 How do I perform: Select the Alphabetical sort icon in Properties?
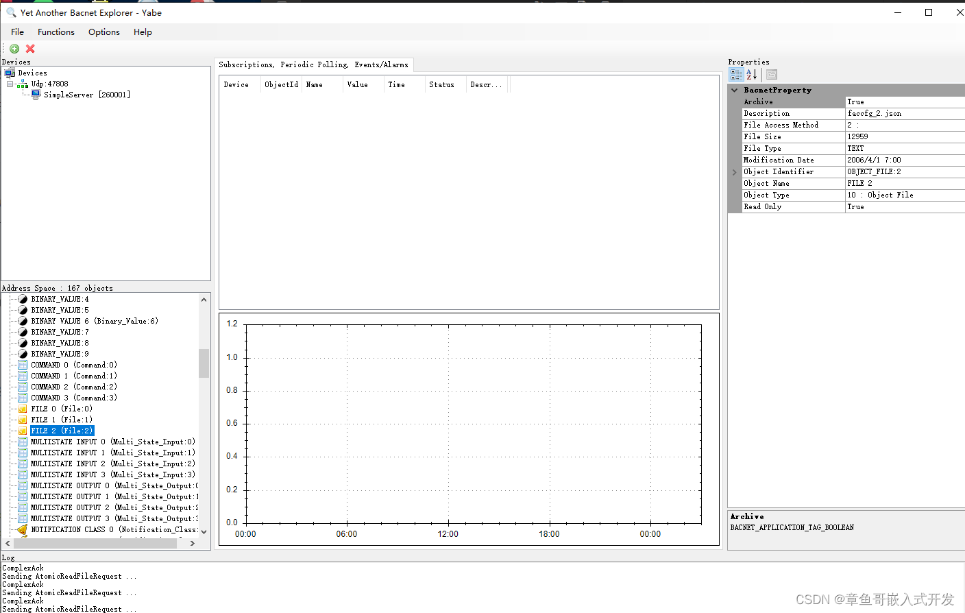[751, 74]
